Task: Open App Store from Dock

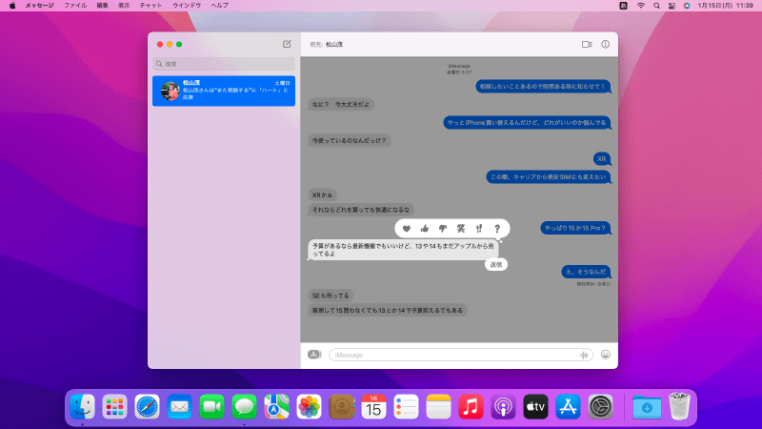Action: (568, 407)
